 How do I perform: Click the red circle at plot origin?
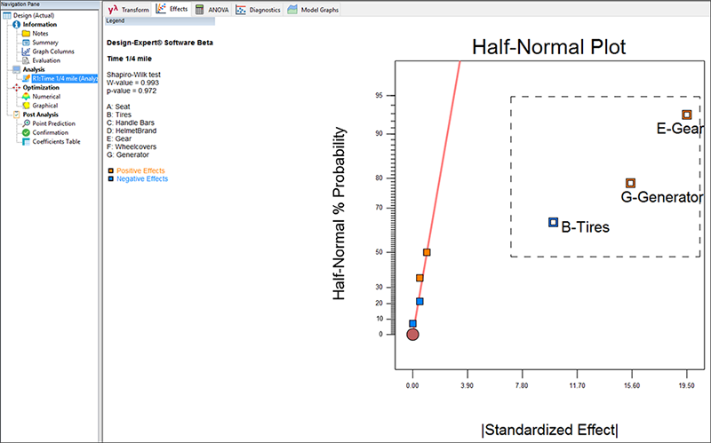point(412,334)
